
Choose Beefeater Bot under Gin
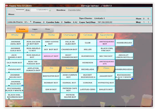(x=51, y=76)
